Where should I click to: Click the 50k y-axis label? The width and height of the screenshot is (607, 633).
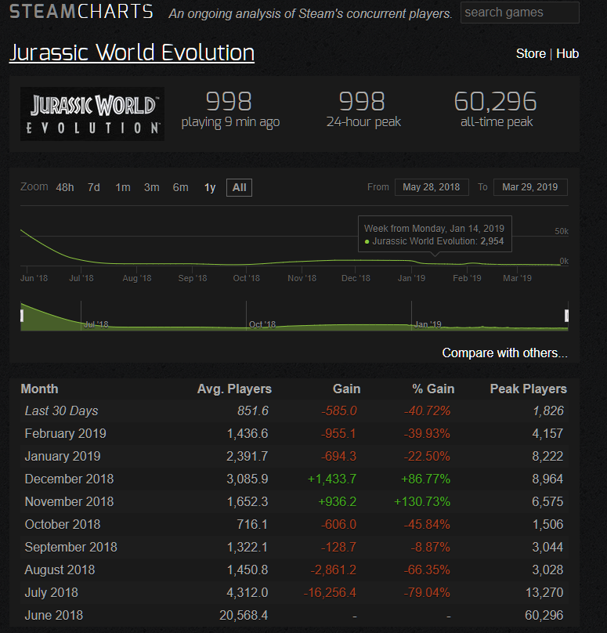(562, 231)
